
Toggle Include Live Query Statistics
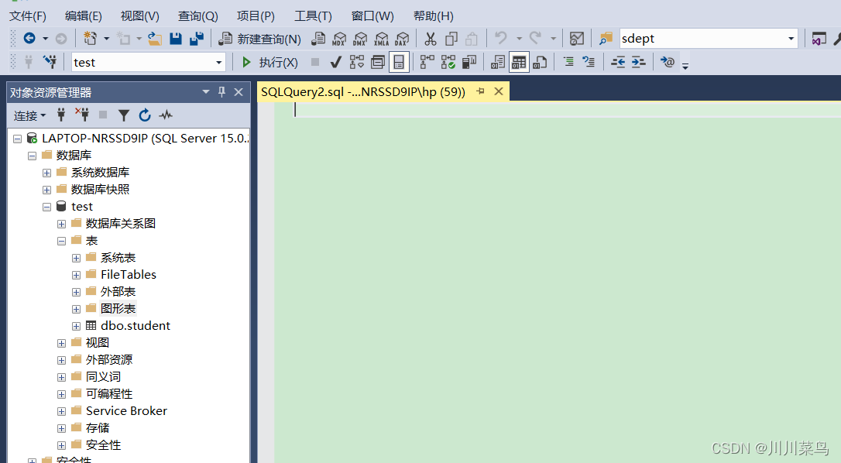coord(448,62)
